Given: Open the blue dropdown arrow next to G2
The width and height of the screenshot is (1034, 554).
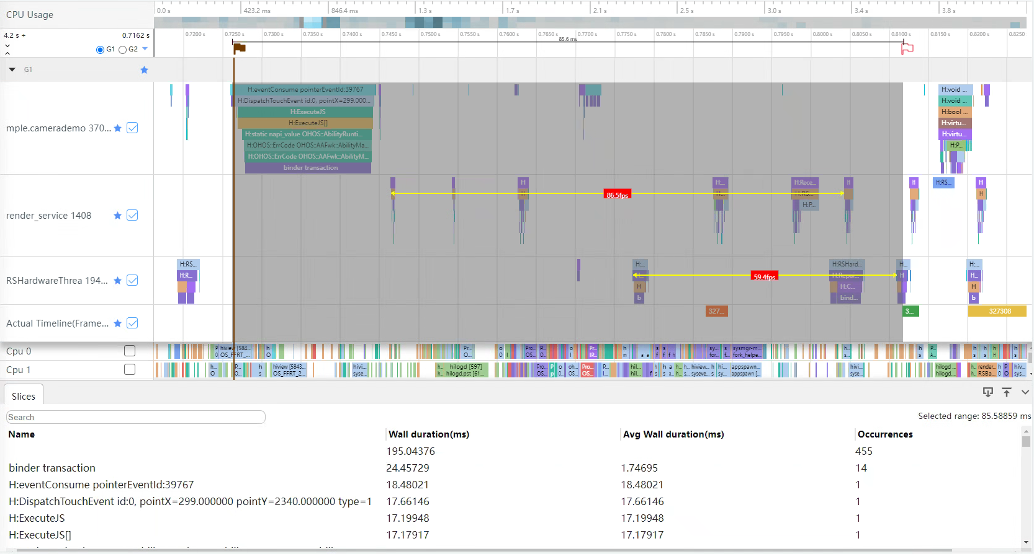Looking at the screenshot, I should pos(145,49).
